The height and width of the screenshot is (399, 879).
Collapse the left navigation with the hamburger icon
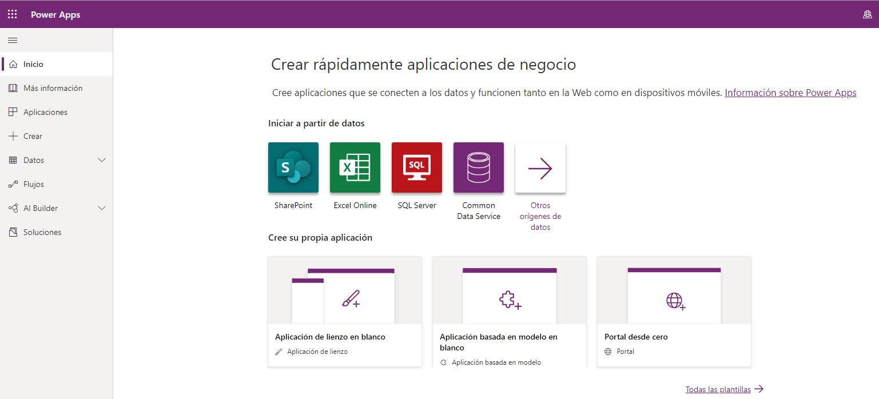pos(13,40)
